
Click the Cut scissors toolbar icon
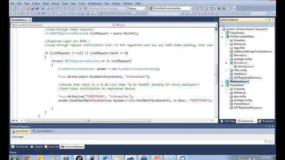(43, 8)
